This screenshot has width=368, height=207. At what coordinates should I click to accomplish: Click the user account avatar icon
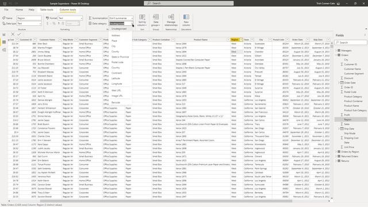[338, 3]
